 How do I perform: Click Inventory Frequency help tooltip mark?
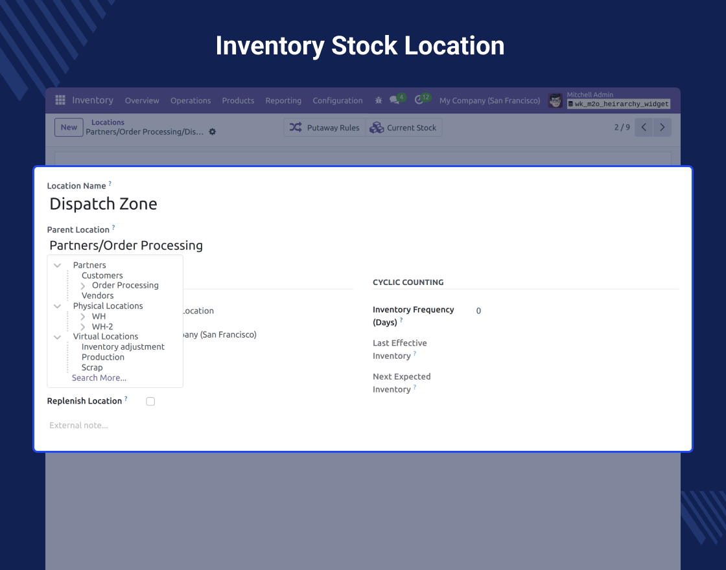click(401, 320)
